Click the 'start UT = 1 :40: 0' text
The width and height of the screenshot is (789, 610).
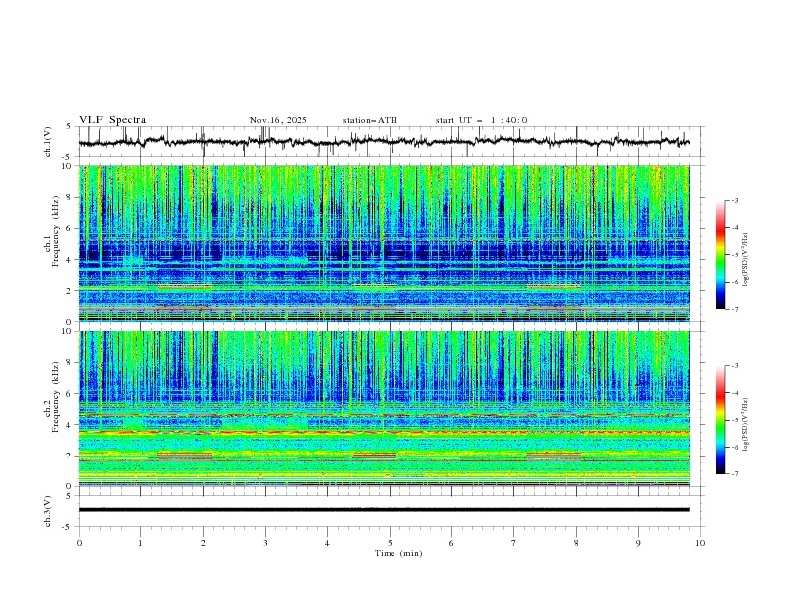tap(481, 120)
